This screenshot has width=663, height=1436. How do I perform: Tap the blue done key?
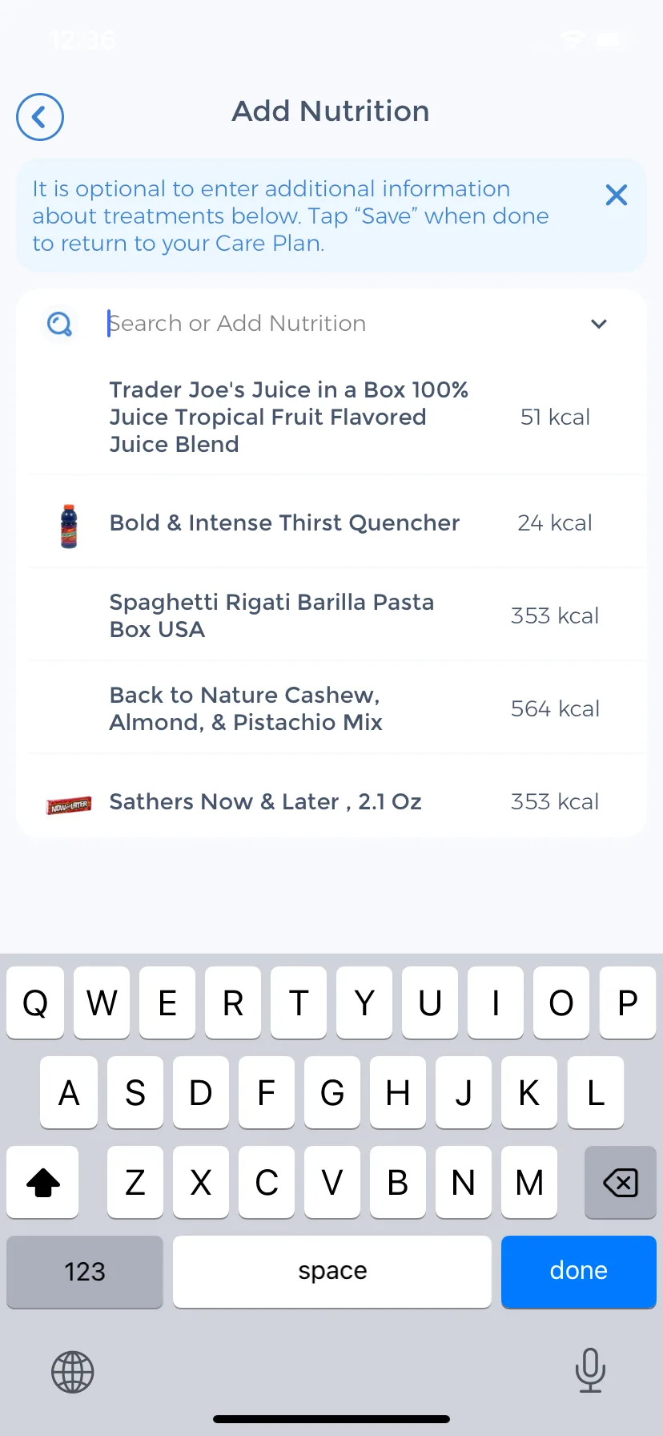tap(579, 1272)
